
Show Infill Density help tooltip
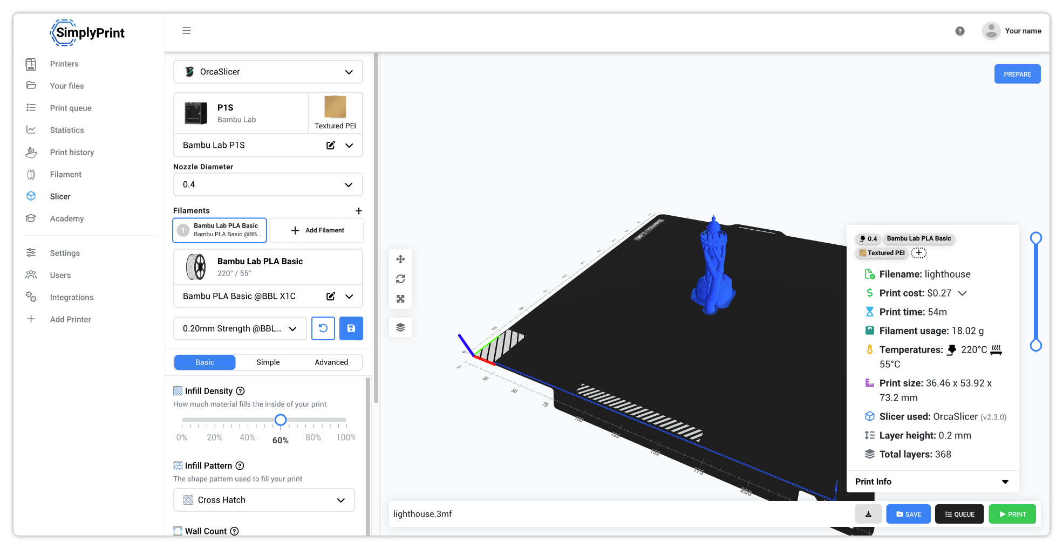tap(241, 391)
